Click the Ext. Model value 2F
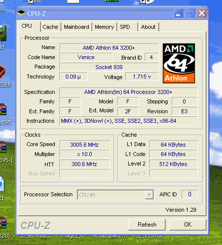 coord(128,111)
